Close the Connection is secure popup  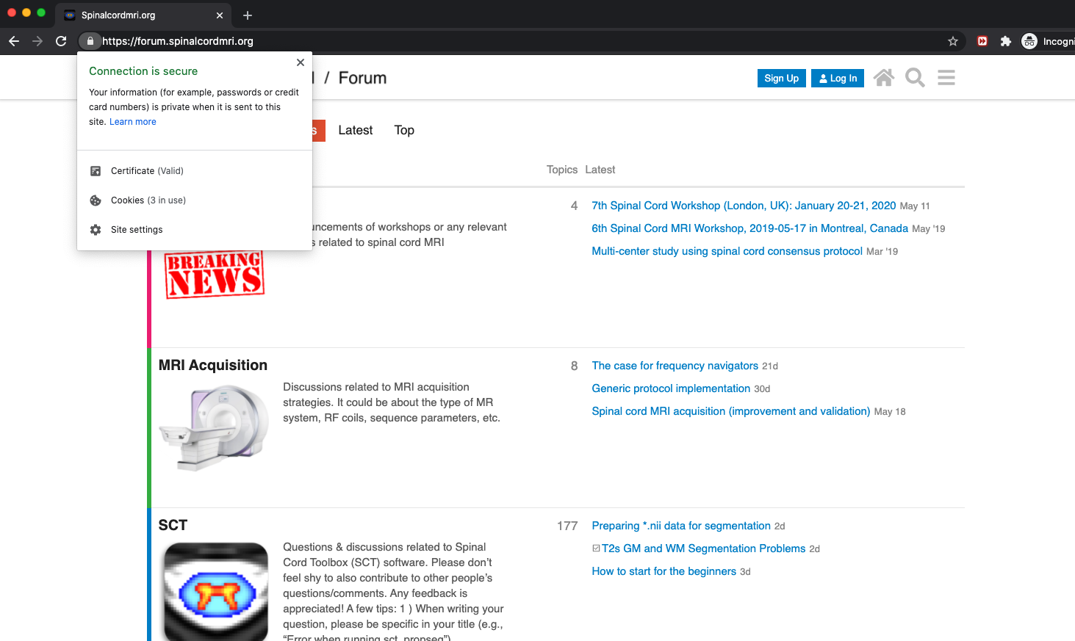click(301, 62)
